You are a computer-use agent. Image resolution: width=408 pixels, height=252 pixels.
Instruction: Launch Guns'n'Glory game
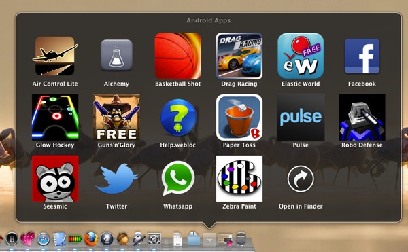click(x=116, y=118)
